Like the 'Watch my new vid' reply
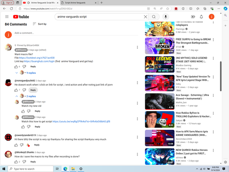 point(23,111)
